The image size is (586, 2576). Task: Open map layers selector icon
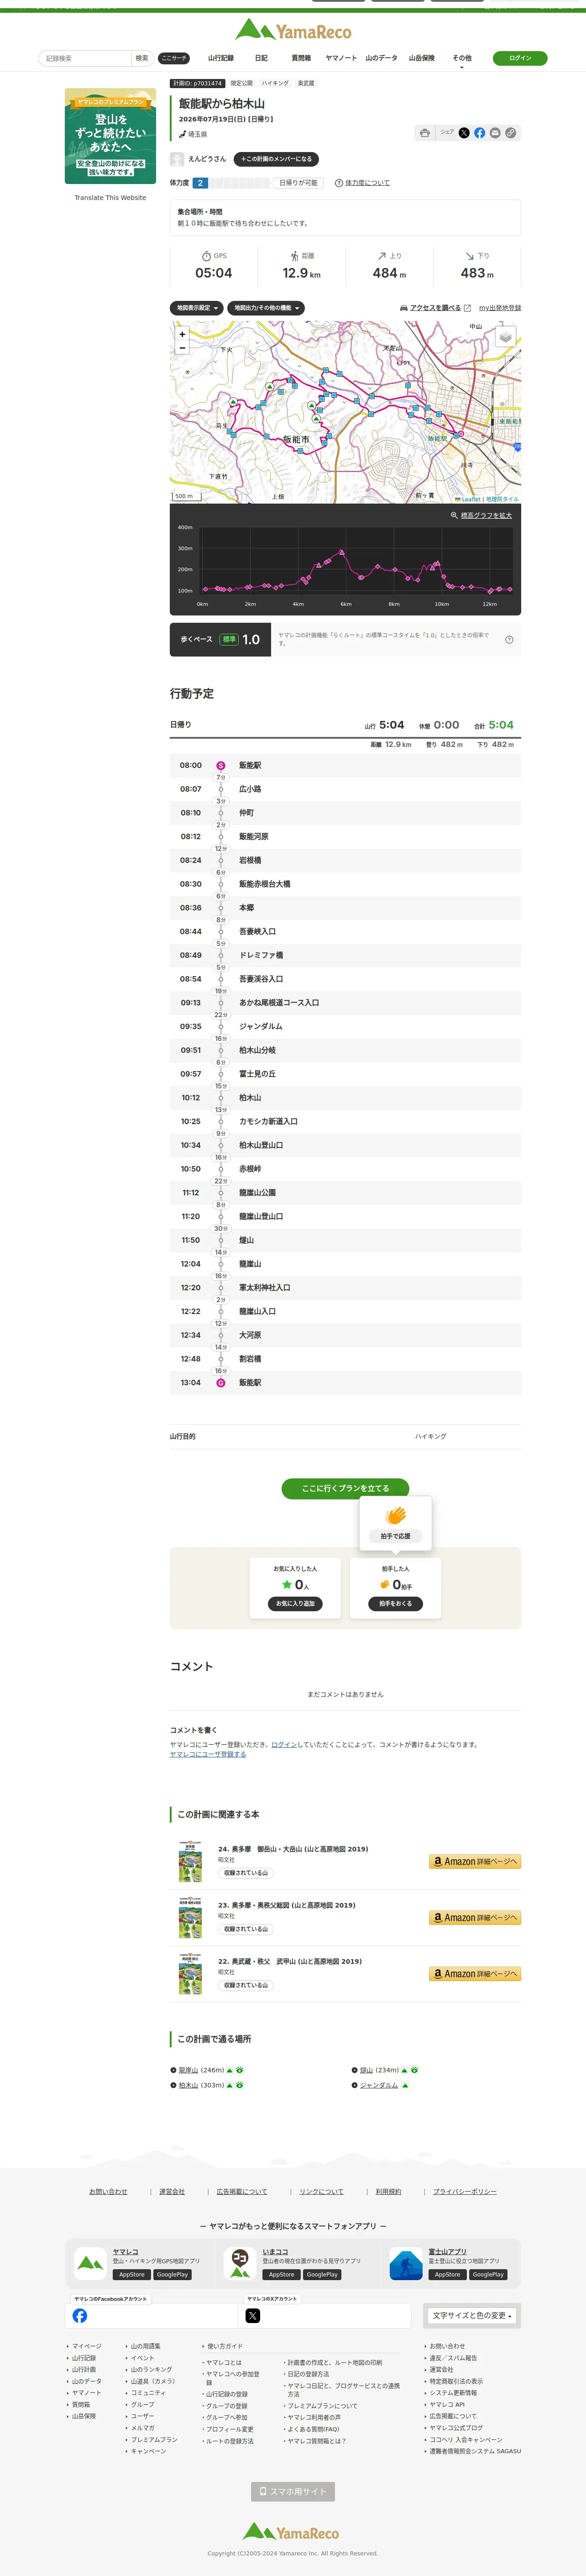point(506,337)
